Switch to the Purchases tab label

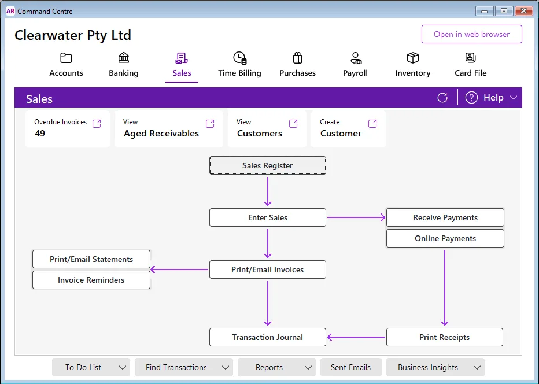297,73
